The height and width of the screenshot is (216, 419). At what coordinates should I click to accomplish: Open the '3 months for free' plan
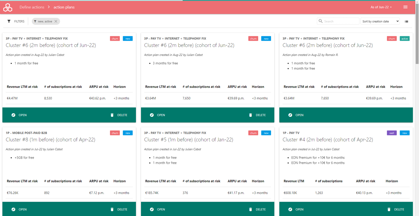pyautogui.click(x=157, y=115)
